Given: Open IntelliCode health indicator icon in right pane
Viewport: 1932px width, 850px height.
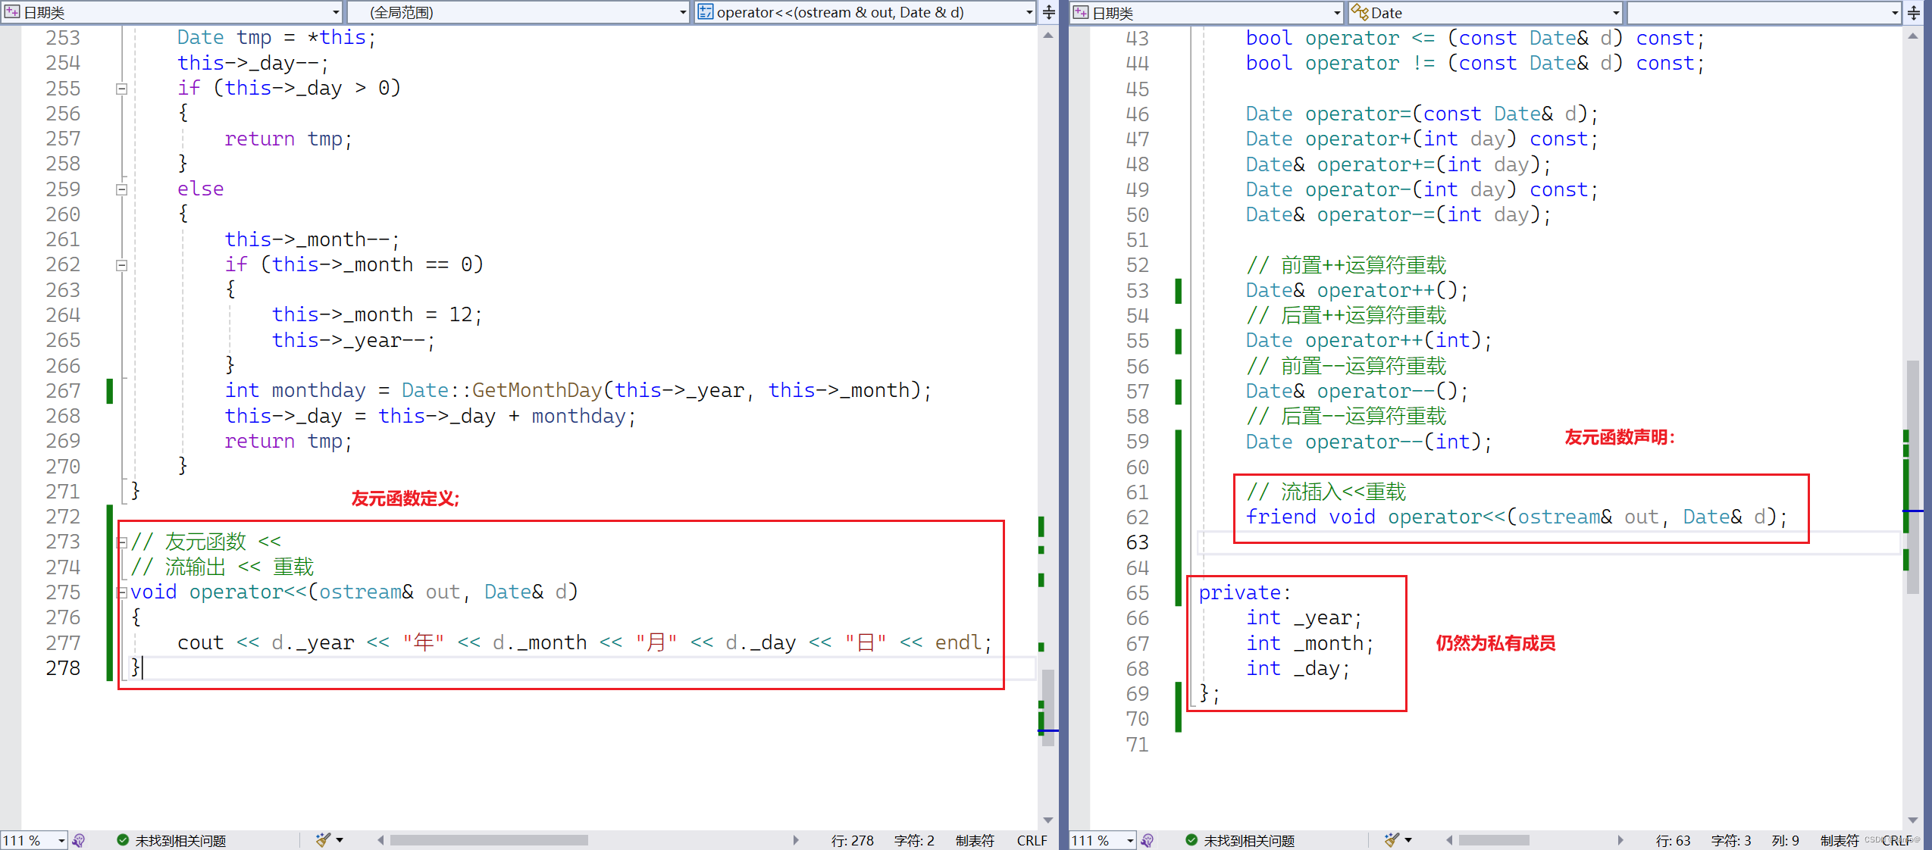Looking at the screenshot, I should click(1148, 840).
